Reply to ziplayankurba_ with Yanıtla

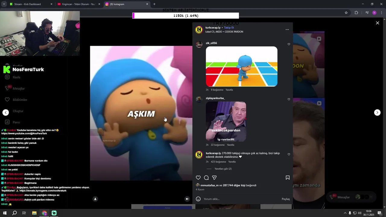230,145
